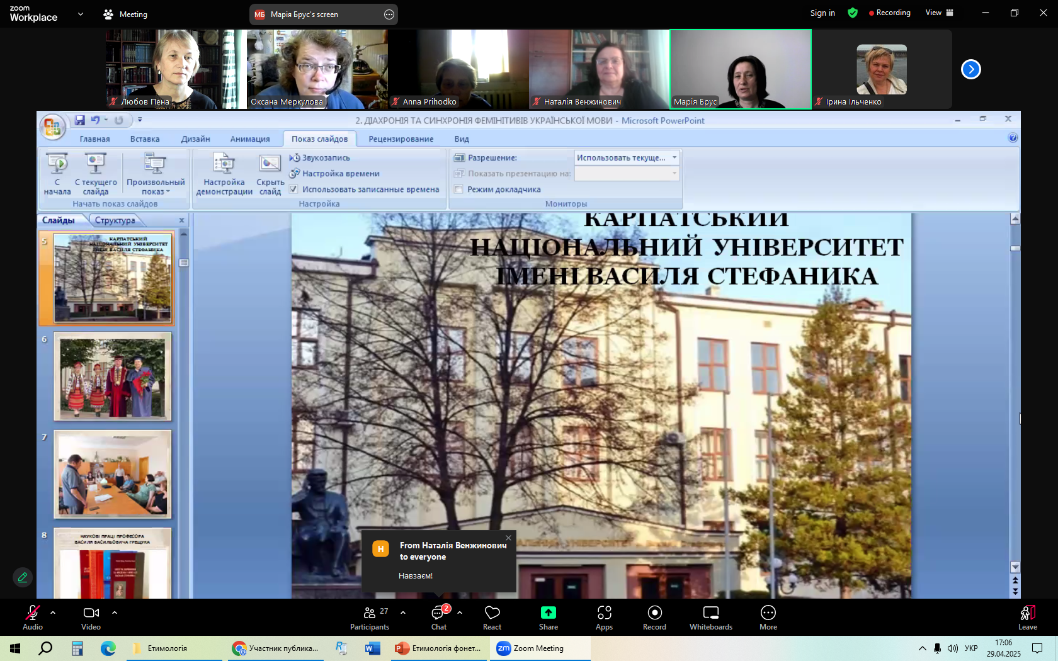Click the green annotate pencil icon
The height and width of the screenshot is (661, 1058).
tap(23, 577)
